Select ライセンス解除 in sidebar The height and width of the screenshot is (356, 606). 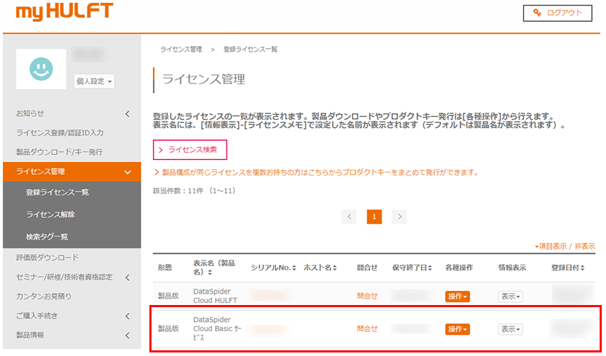click(50, 214)
